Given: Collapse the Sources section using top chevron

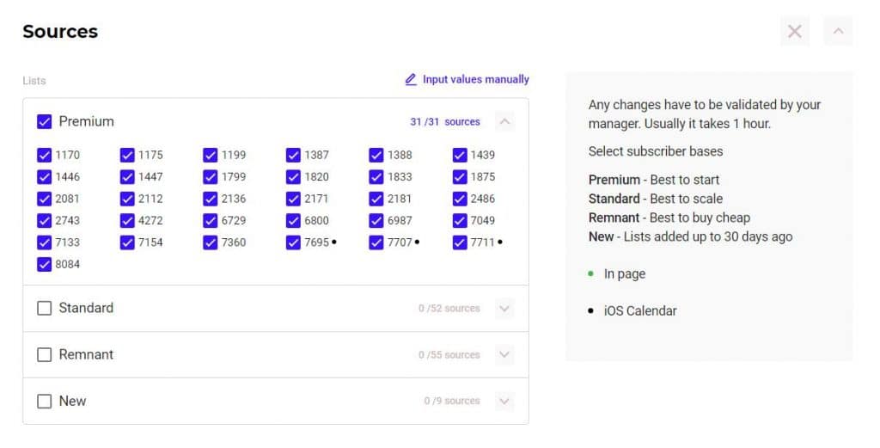Looking at the screenshot, I should click(x=838, y=32).
